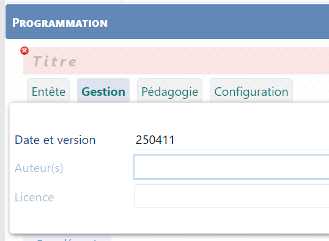Focus the Auteur(s) text box

click(x=231, y=167)
